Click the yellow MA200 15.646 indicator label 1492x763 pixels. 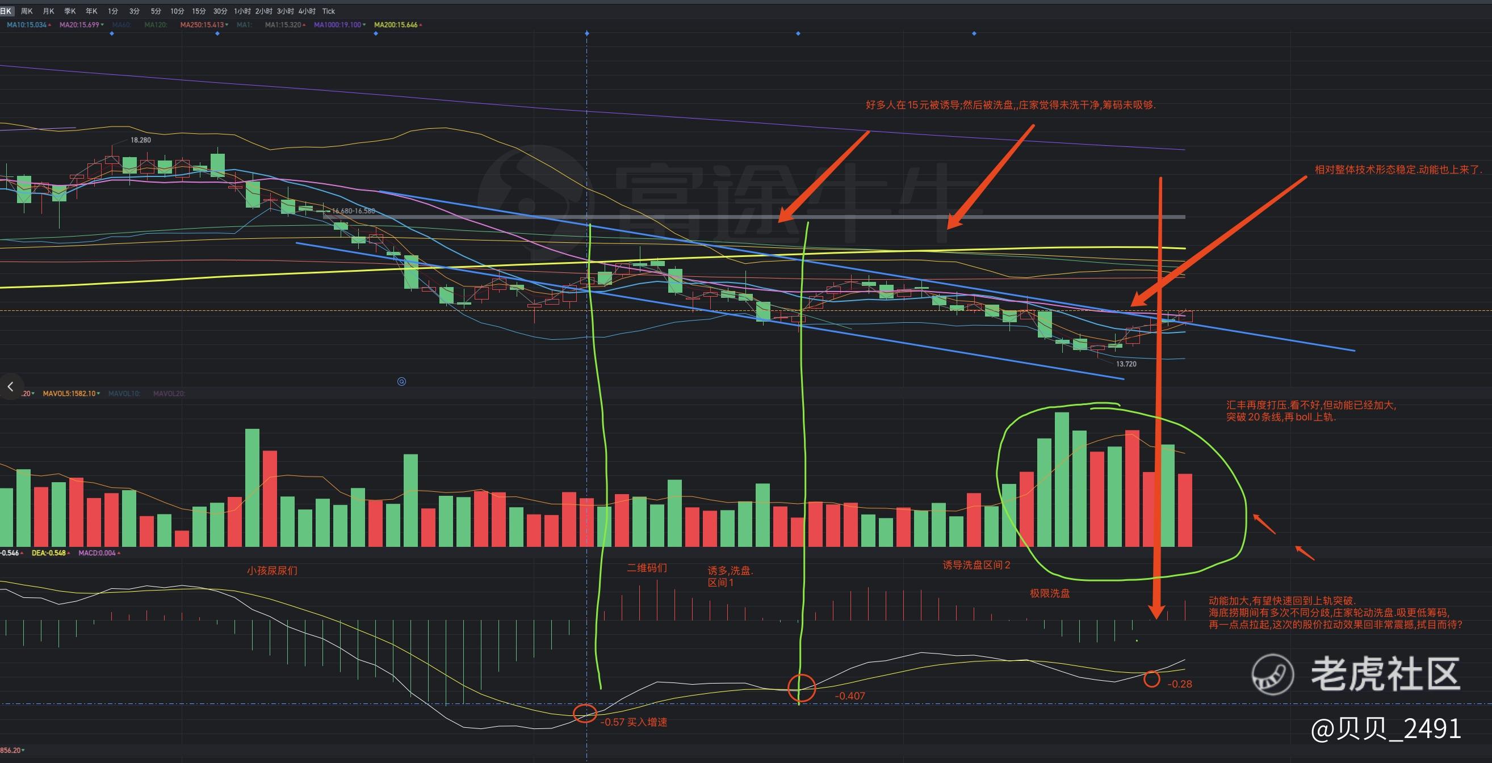click(396, 25)
